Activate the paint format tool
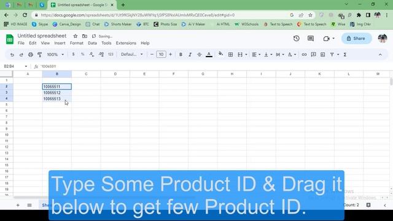Screen dimensions: 393x221 click(39, 55)
